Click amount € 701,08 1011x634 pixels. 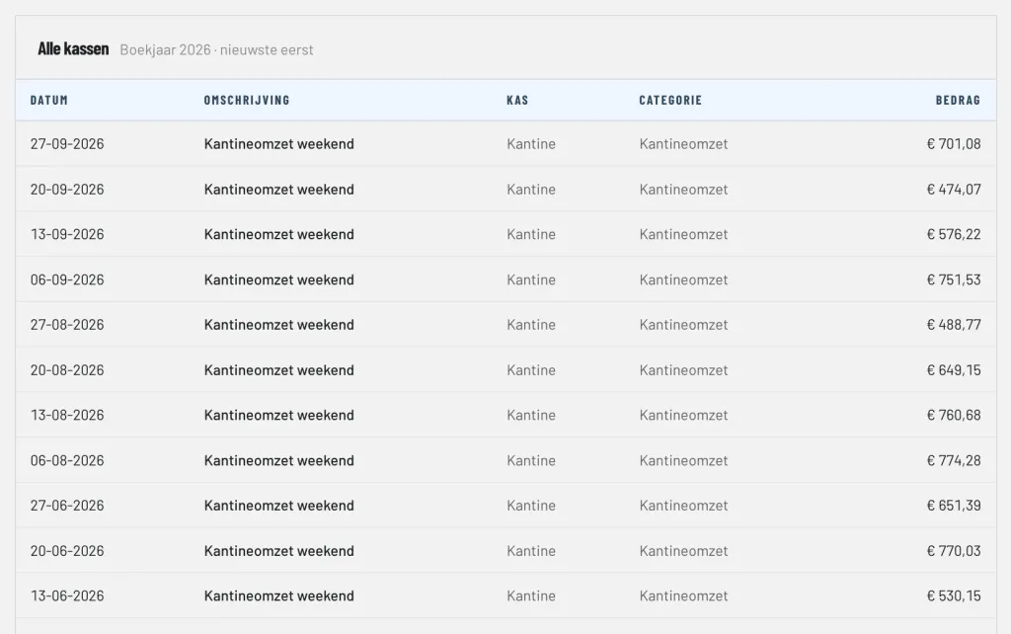tap(954, 144)
